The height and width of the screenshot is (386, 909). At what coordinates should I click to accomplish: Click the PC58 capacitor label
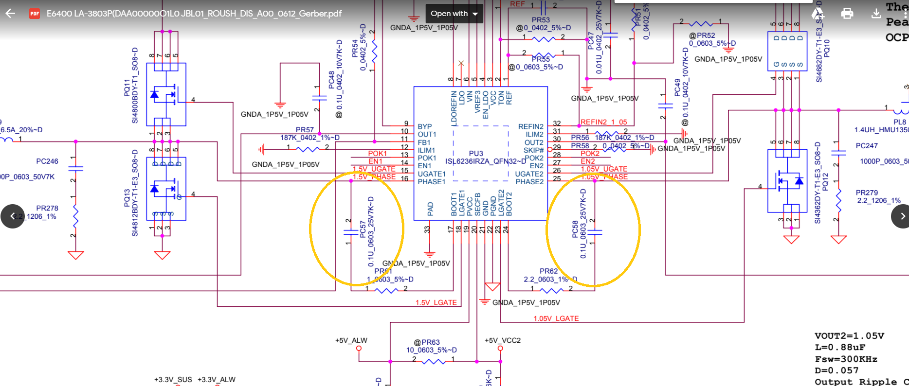click(x=575, y=229)
